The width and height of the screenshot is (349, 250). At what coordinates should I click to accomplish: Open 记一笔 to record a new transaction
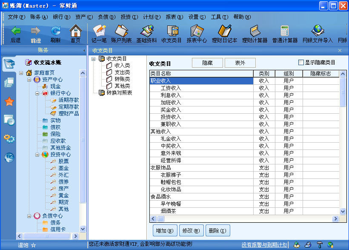[99, 33]
